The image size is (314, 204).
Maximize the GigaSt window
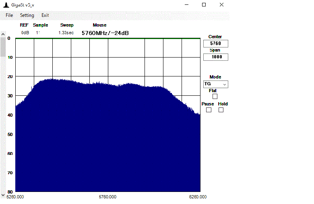point(204,4)
